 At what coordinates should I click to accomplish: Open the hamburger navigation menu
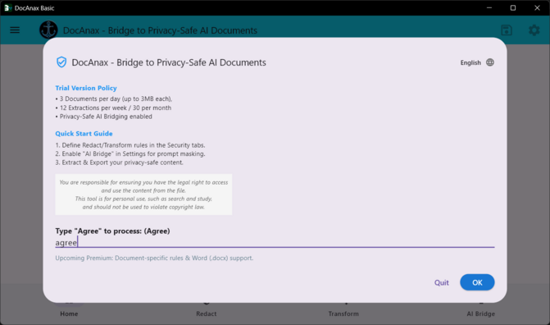pos(15,30)
